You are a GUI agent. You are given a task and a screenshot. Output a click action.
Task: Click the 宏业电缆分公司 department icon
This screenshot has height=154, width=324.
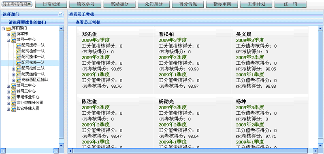click(13, 103)
